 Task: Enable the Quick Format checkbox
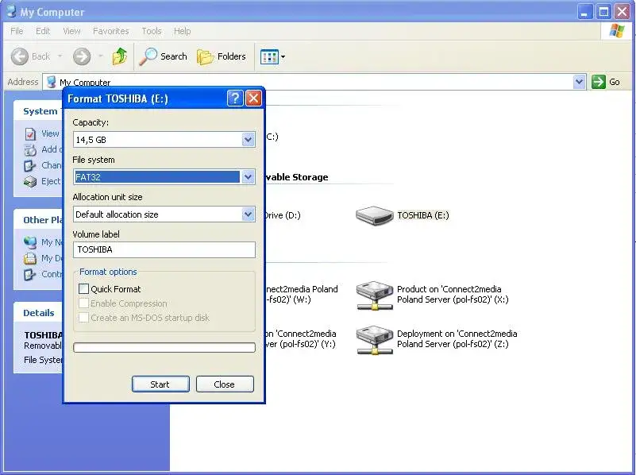[83, 289]
